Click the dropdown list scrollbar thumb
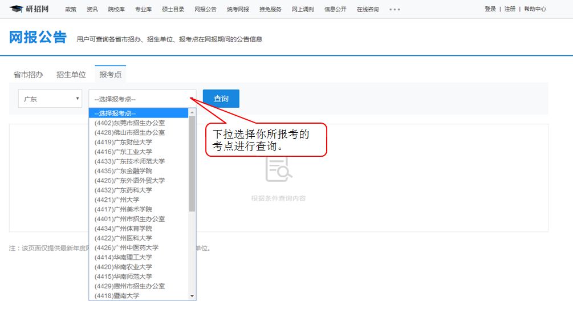The width and height of the screenshot is (573, 313). (192, 164)
